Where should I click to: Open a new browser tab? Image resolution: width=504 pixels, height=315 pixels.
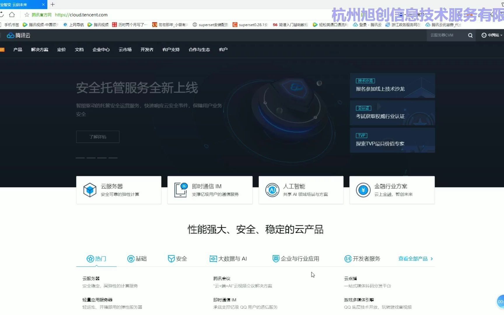pos(52,4)
